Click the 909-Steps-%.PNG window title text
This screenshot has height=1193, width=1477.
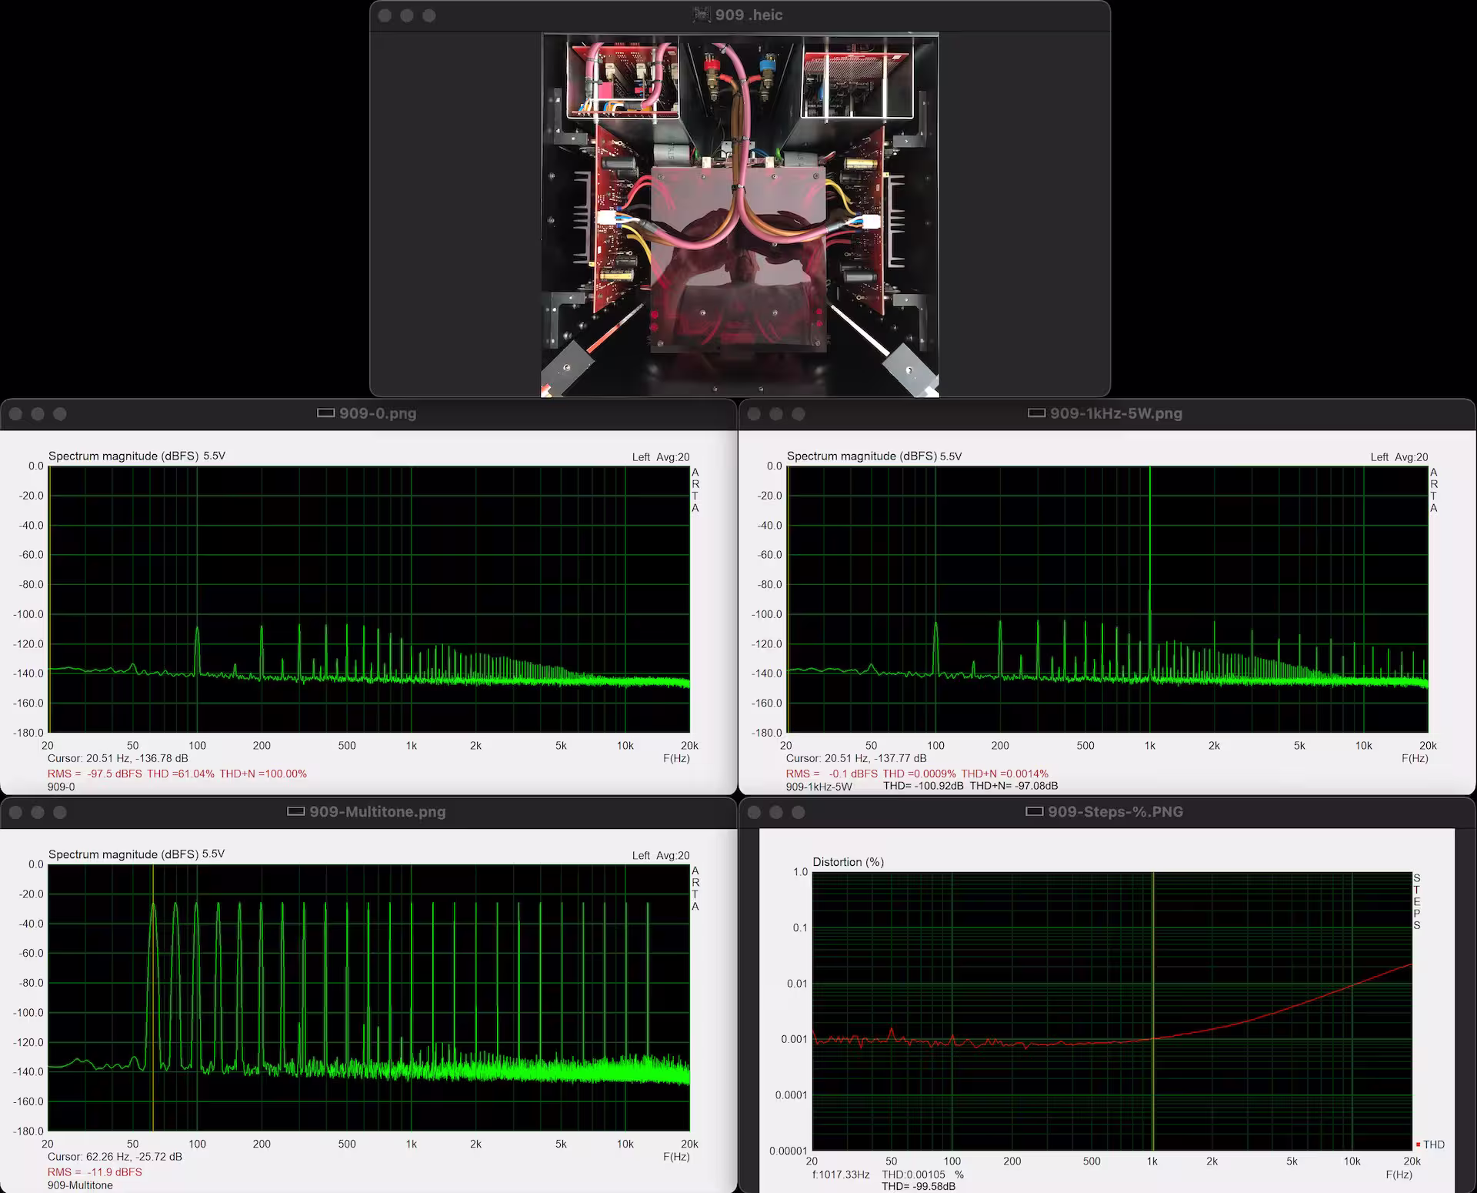coord(1115,811)
